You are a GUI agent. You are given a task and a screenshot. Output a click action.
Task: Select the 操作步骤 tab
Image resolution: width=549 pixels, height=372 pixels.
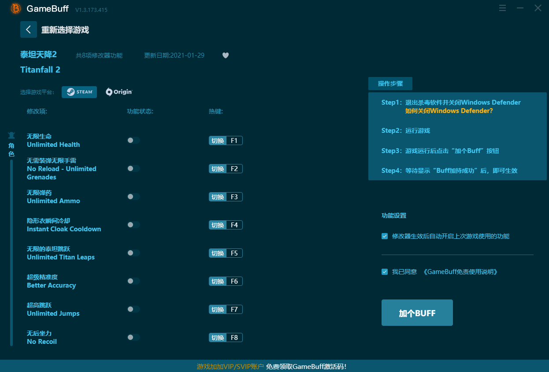(x=390, y=84)
